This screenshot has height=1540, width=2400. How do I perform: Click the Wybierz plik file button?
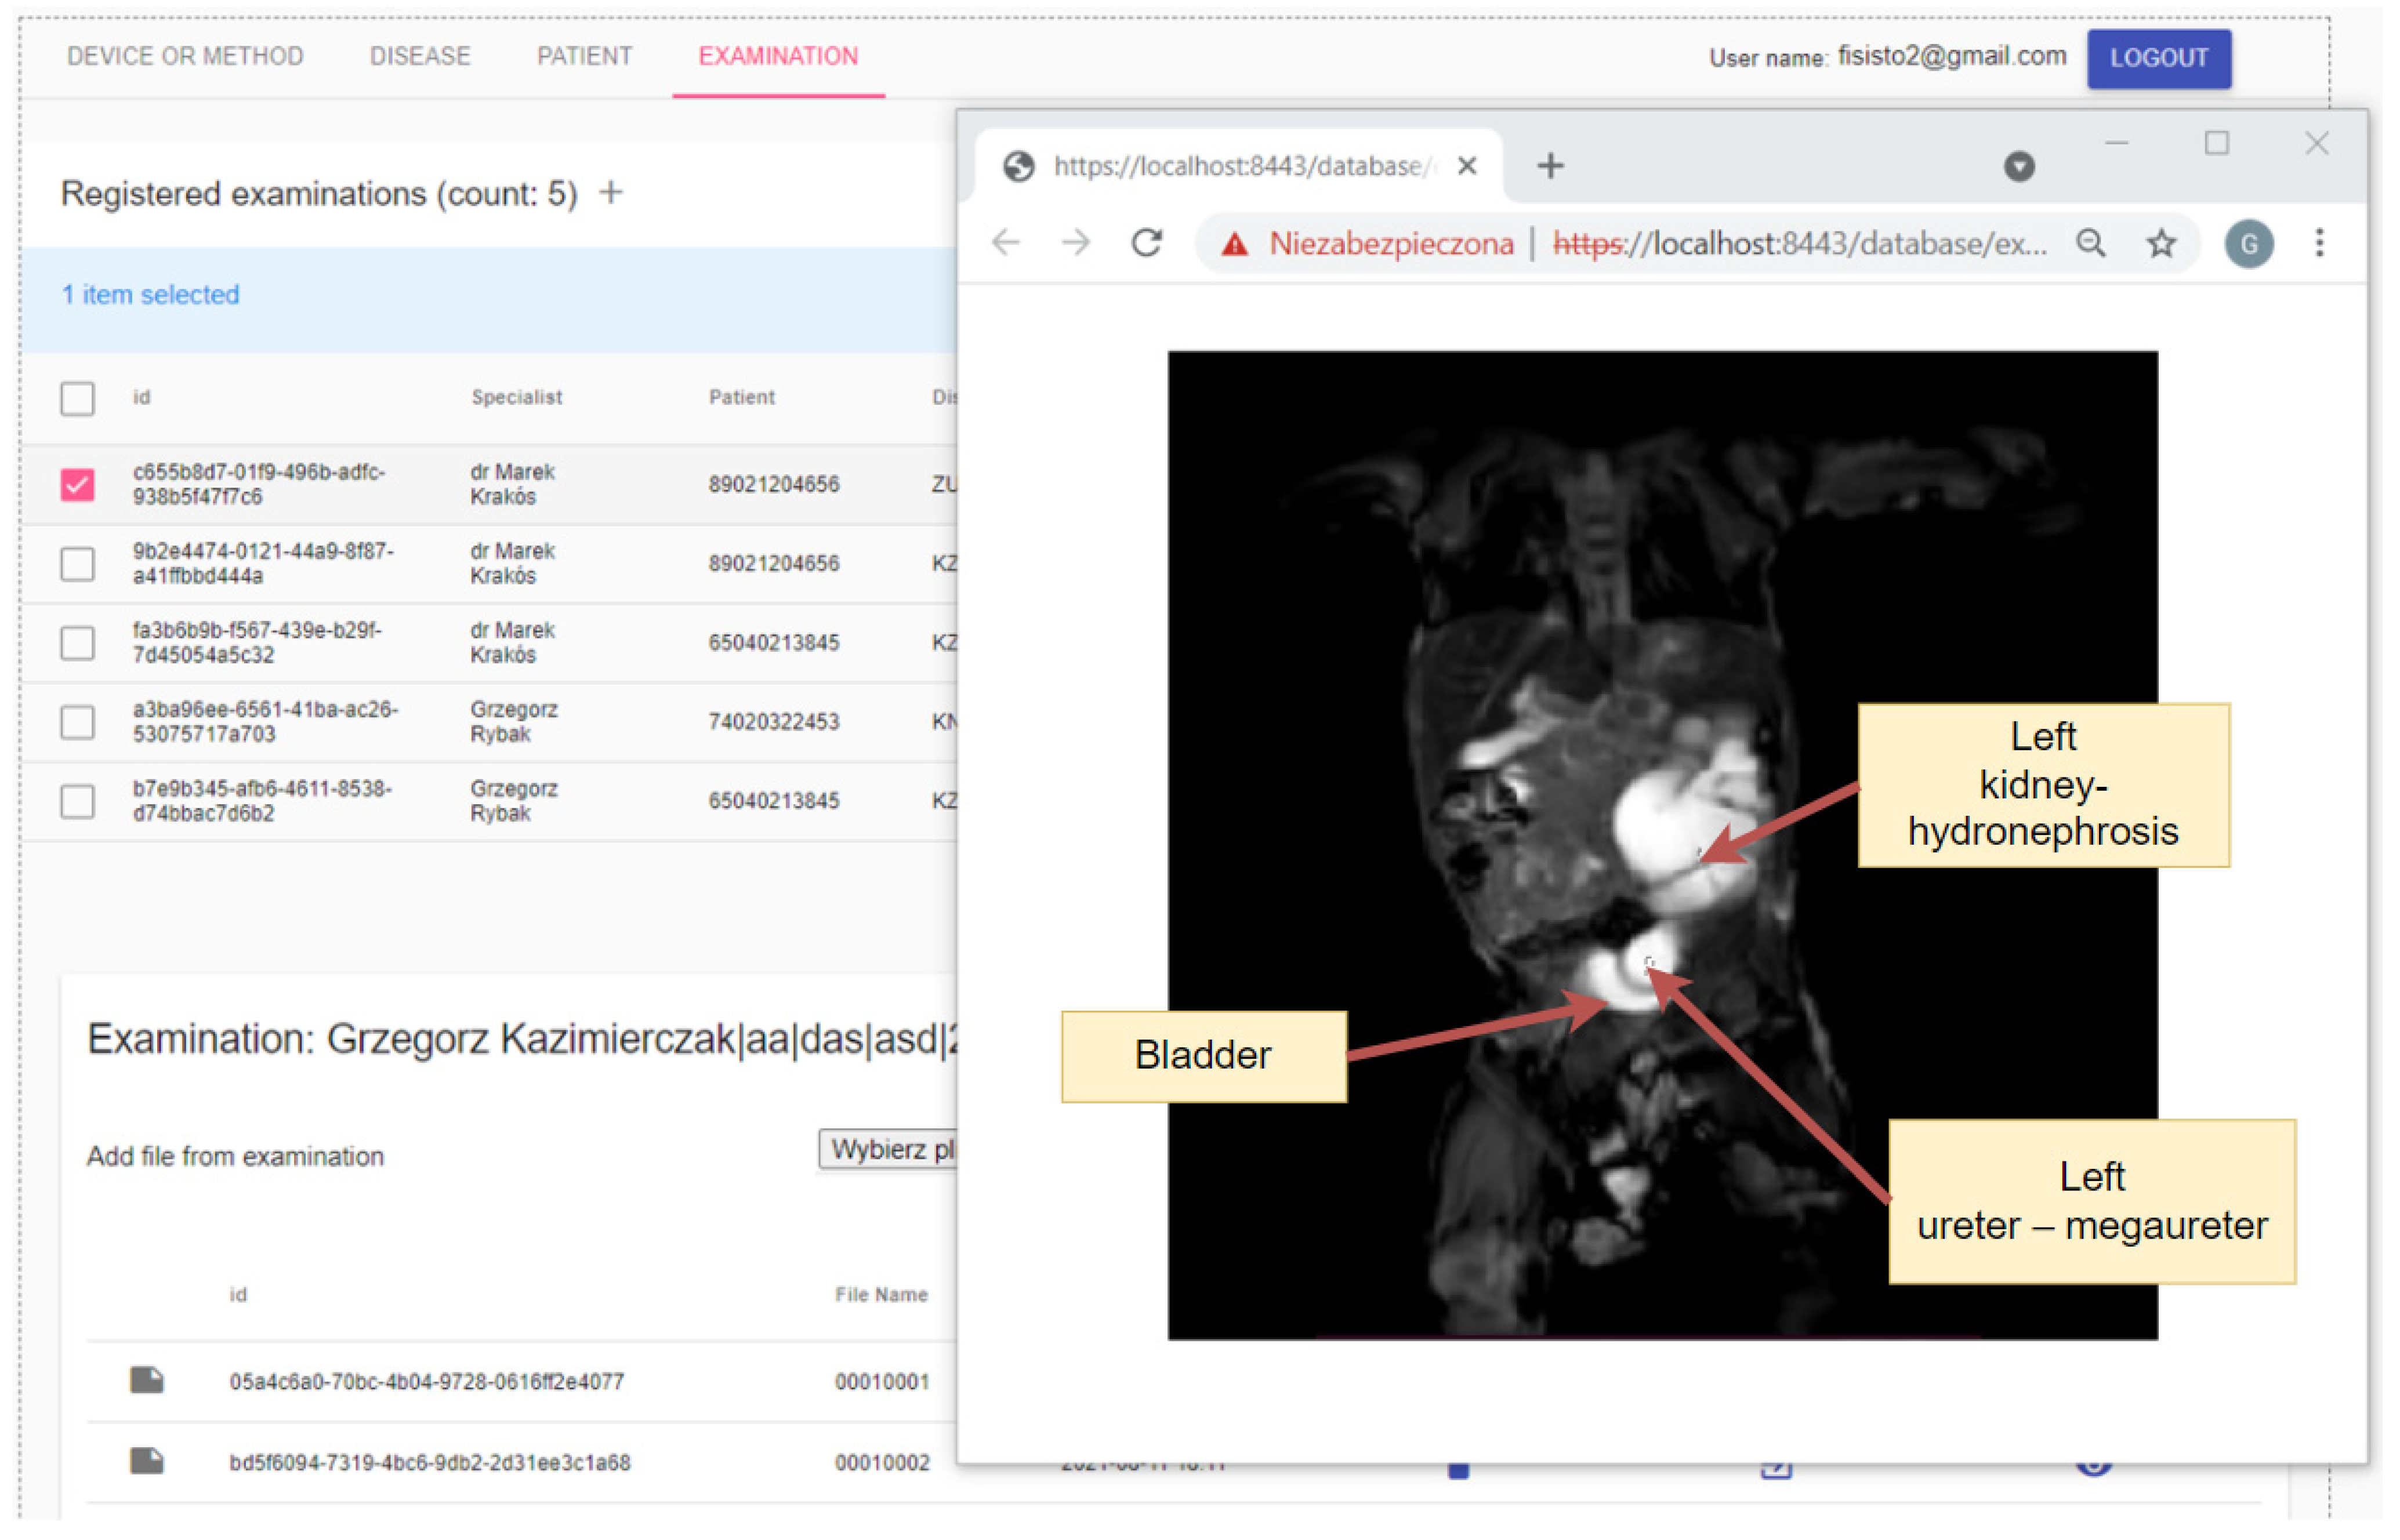[888, 1150]
